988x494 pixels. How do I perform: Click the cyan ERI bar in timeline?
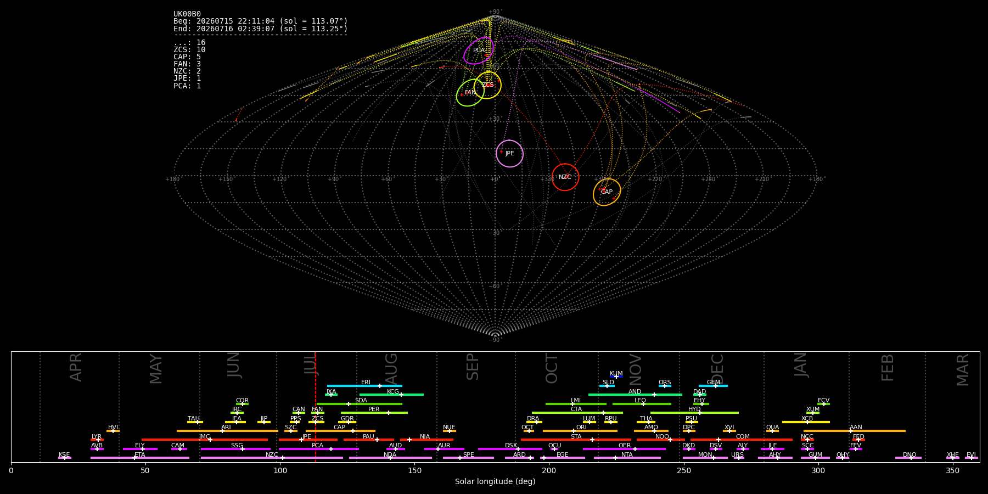click(x=364, y=386)
